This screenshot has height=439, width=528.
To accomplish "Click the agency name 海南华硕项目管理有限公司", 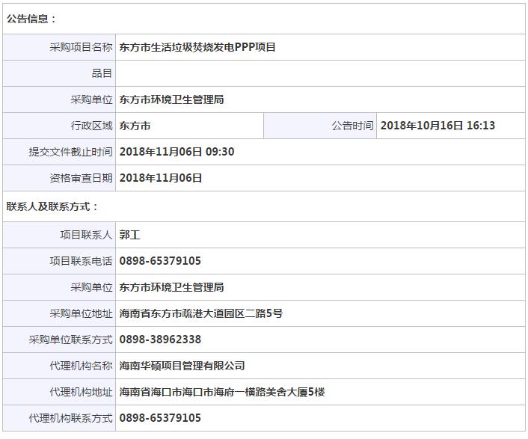I will 182,366.
